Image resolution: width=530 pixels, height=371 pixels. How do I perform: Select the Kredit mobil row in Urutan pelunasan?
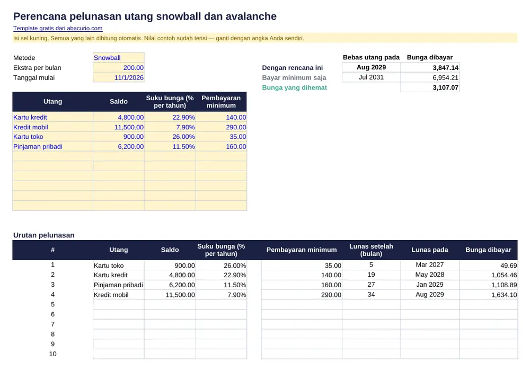coord(265,295)
